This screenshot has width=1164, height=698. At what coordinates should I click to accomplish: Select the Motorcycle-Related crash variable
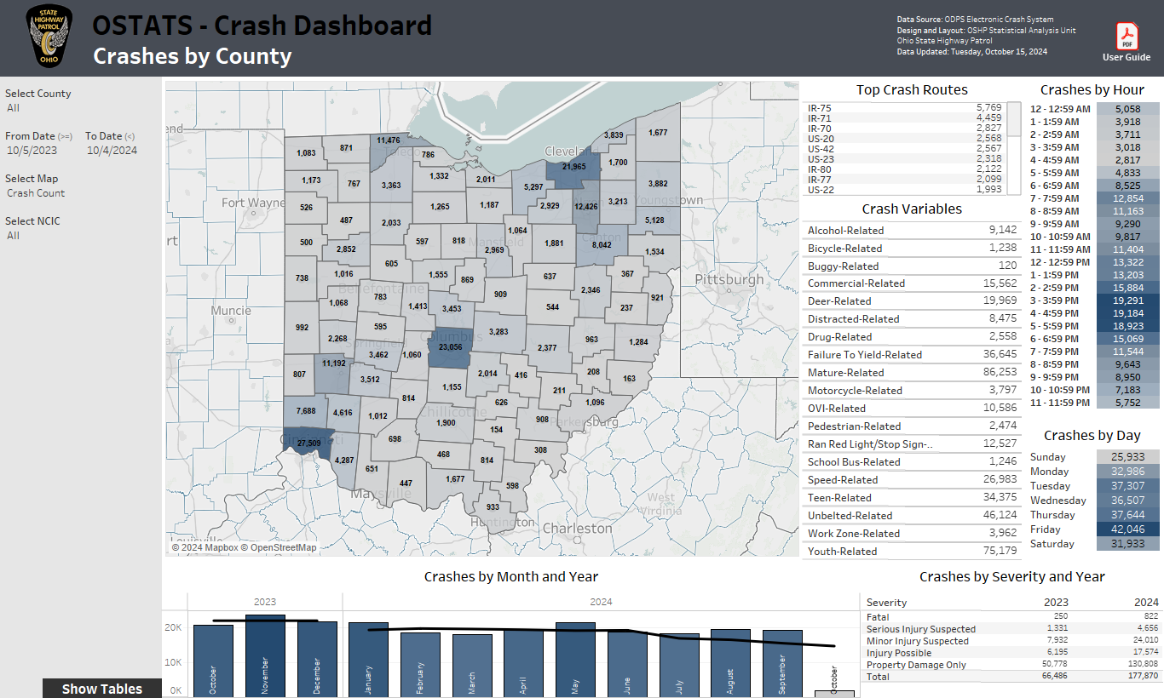(x=912, y=391)
